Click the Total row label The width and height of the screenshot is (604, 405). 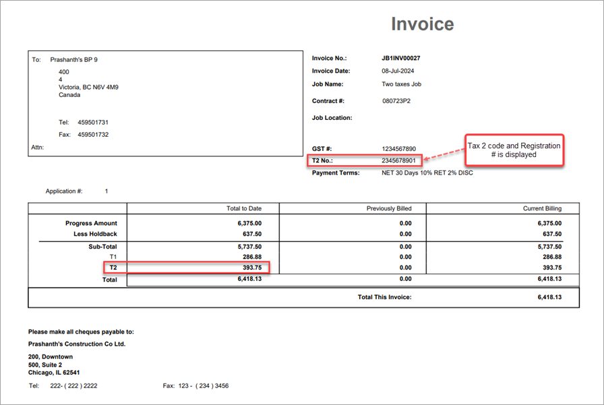109,280
